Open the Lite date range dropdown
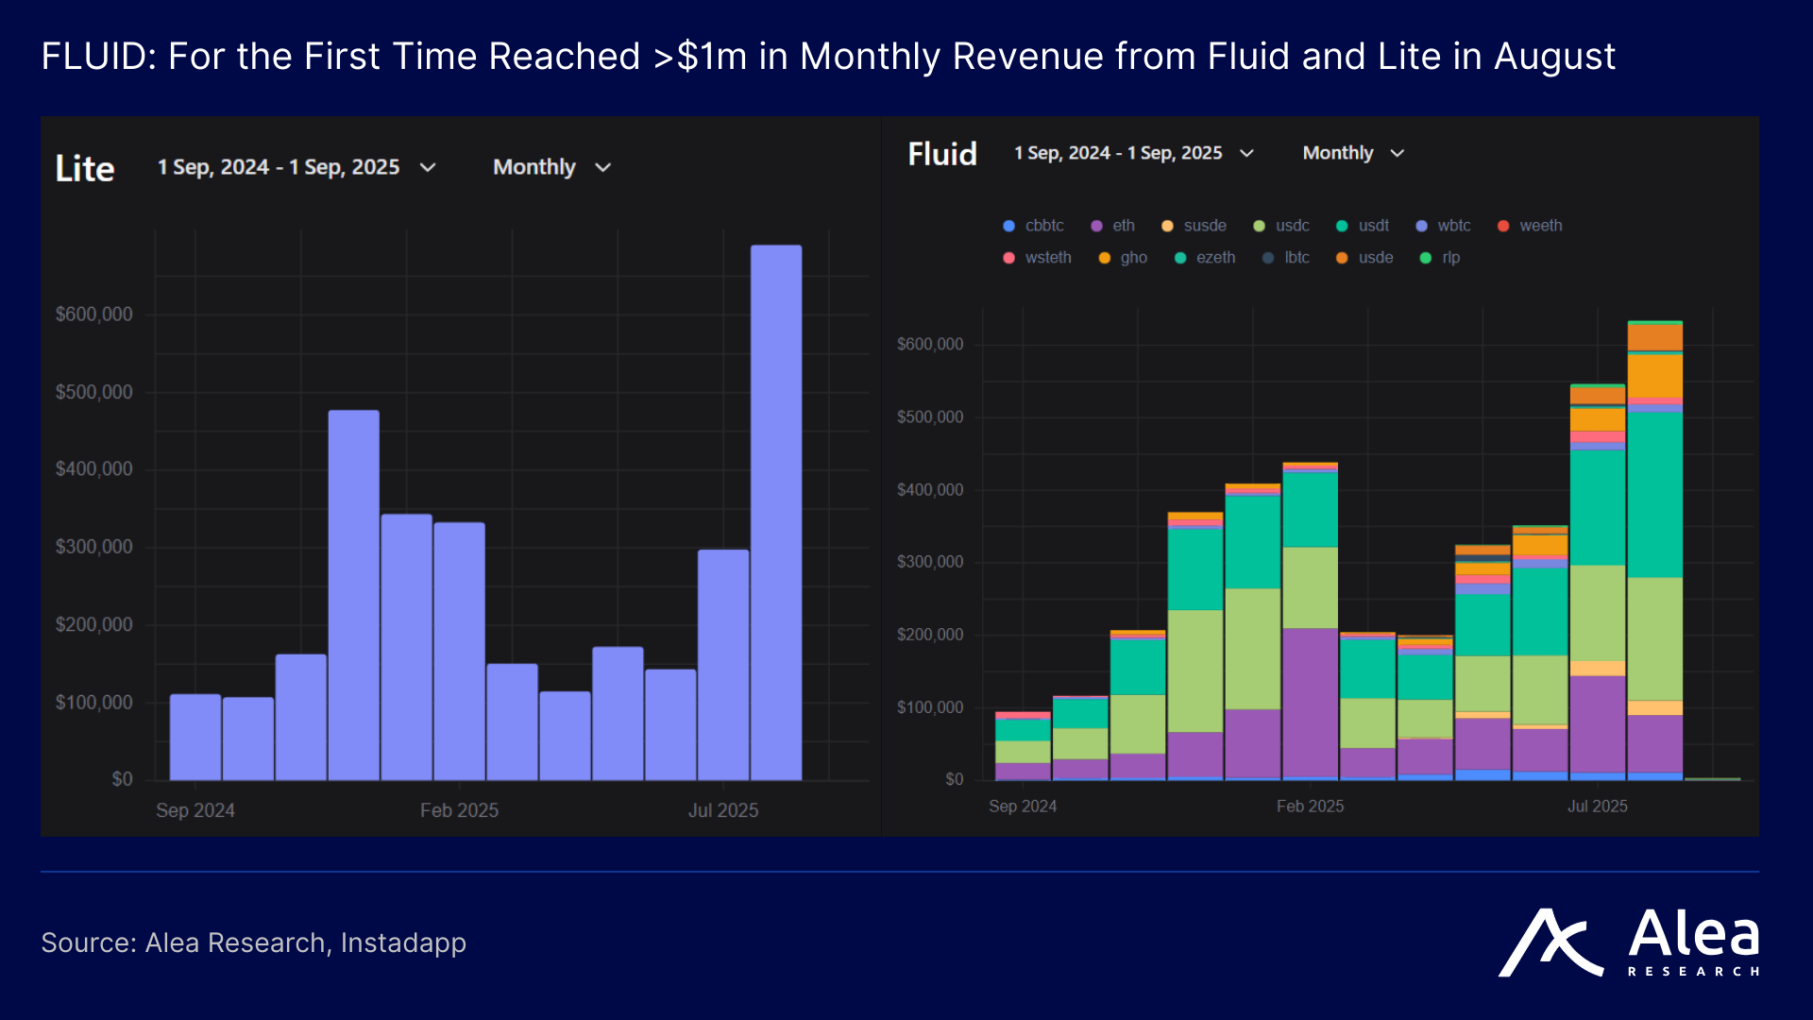Image resolution: width=1813 pixels, height=1020 pixels. [297, 167]
